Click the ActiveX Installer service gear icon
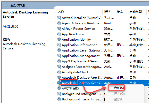This screenshot has height=103, width=149. click(59, 18)
